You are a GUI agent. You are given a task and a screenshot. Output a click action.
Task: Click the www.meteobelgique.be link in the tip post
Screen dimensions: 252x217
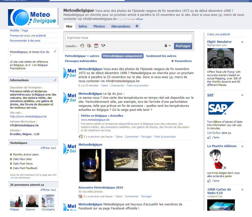click(95, 120)
